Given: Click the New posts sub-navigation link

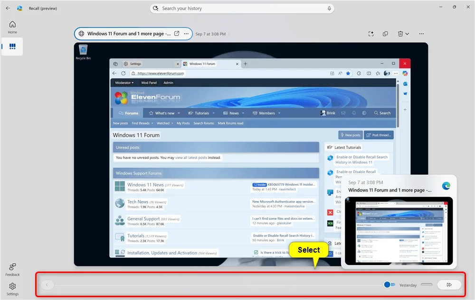Looking at the screenshot, I should point(120,123).
